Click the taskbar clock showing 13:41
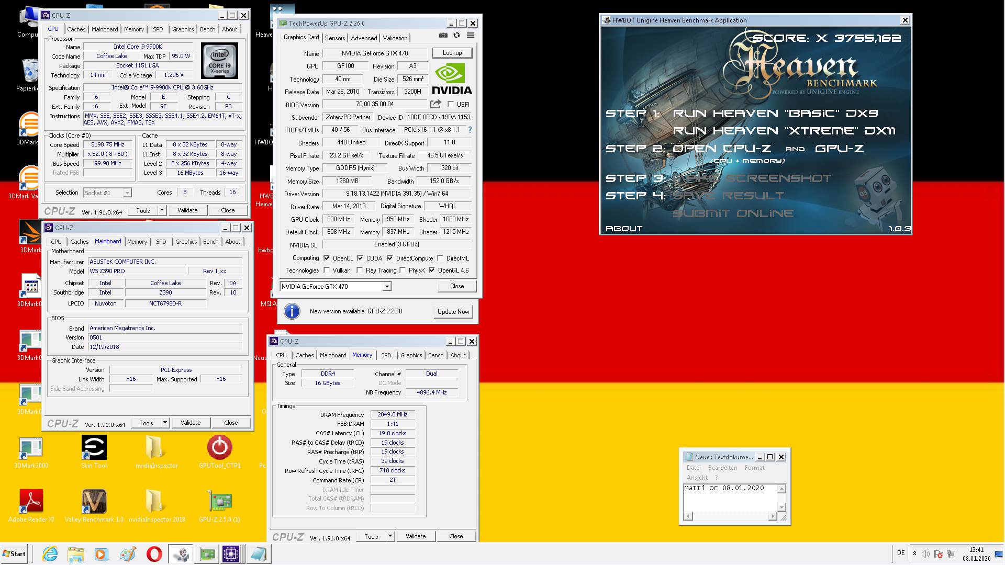This screenshot has height=565, width=1005. (976, 550)
